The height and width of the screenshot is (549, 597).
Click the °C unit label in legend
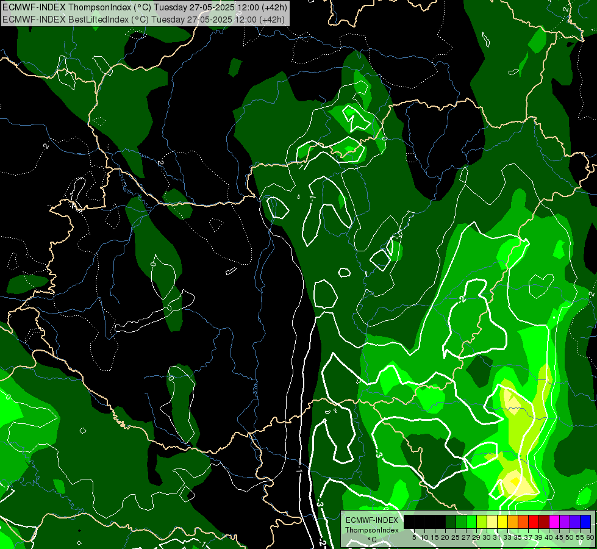click(372, 540)
